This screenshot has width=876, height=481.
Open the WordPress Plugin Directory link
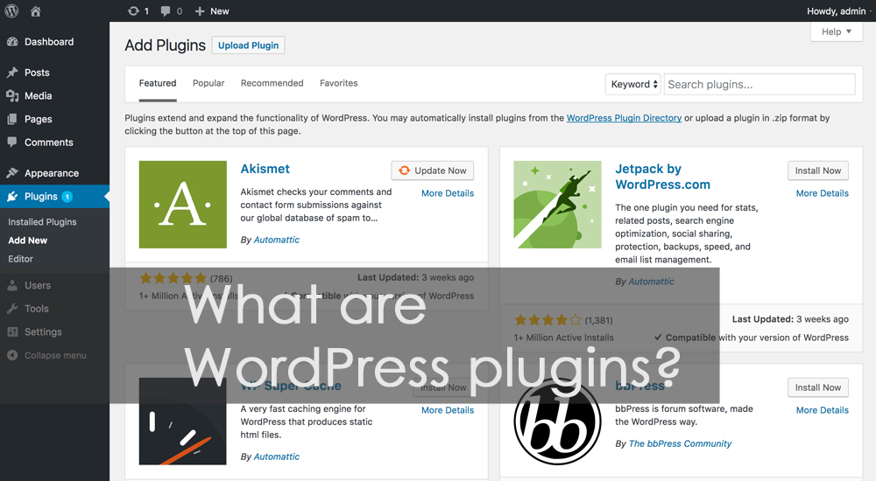tap(624, 118)
